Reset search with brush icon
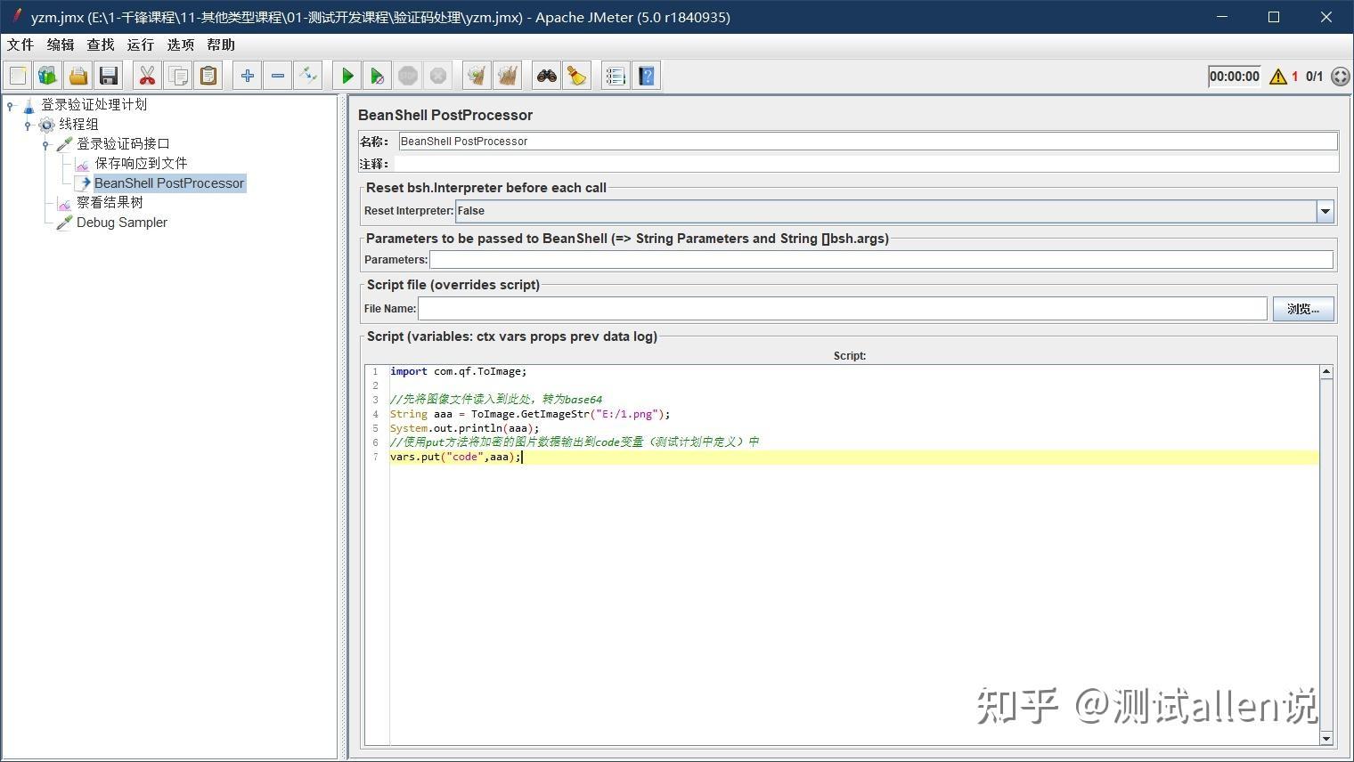Image resolution: width=1354 pixels, height=762 pixels. 577,76
